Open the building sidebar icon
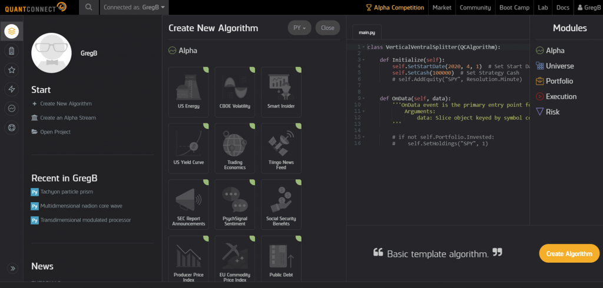Viewport: 603px width, 288px height. [12, 51]
